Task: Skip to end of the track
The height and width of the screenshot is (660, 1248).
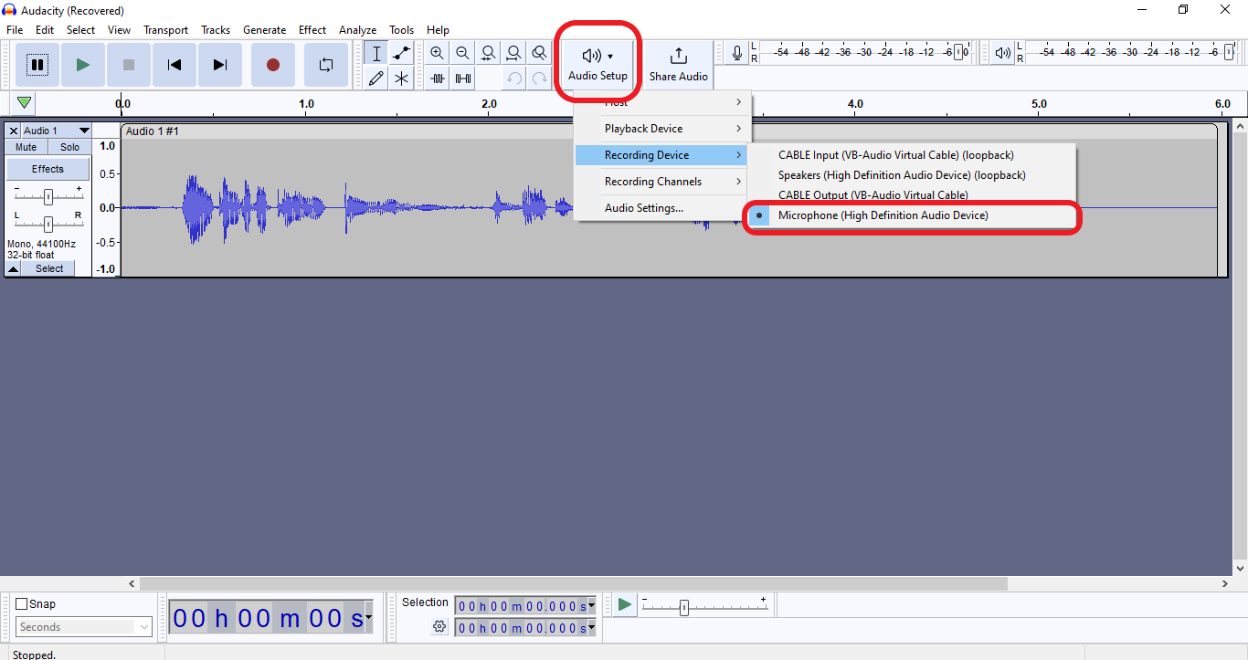Action: [220, 65]
